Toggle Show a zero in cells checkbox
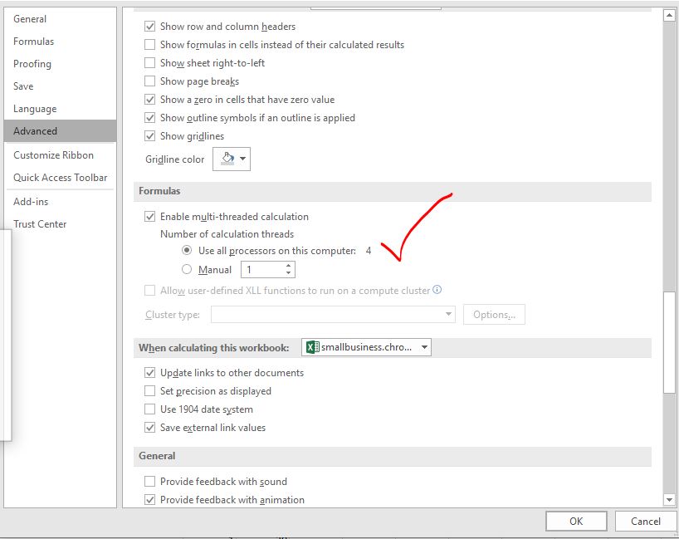This screenshot has width=679, height=539. pyautogui.click(x=150, y=100)
